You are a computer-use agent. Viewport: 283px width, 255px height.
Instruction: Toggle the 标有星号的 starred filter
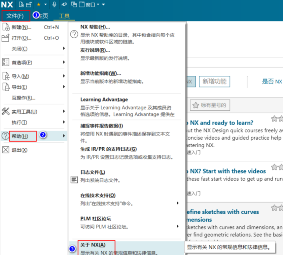tap(210, 105)
